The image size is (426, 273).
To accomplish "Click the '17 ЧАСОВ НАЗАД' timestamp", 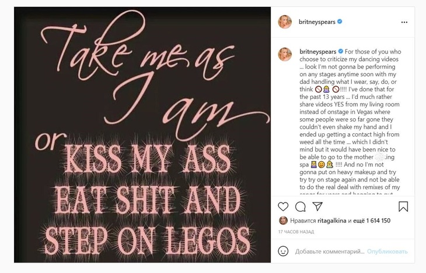I will (x=296, y=231).
